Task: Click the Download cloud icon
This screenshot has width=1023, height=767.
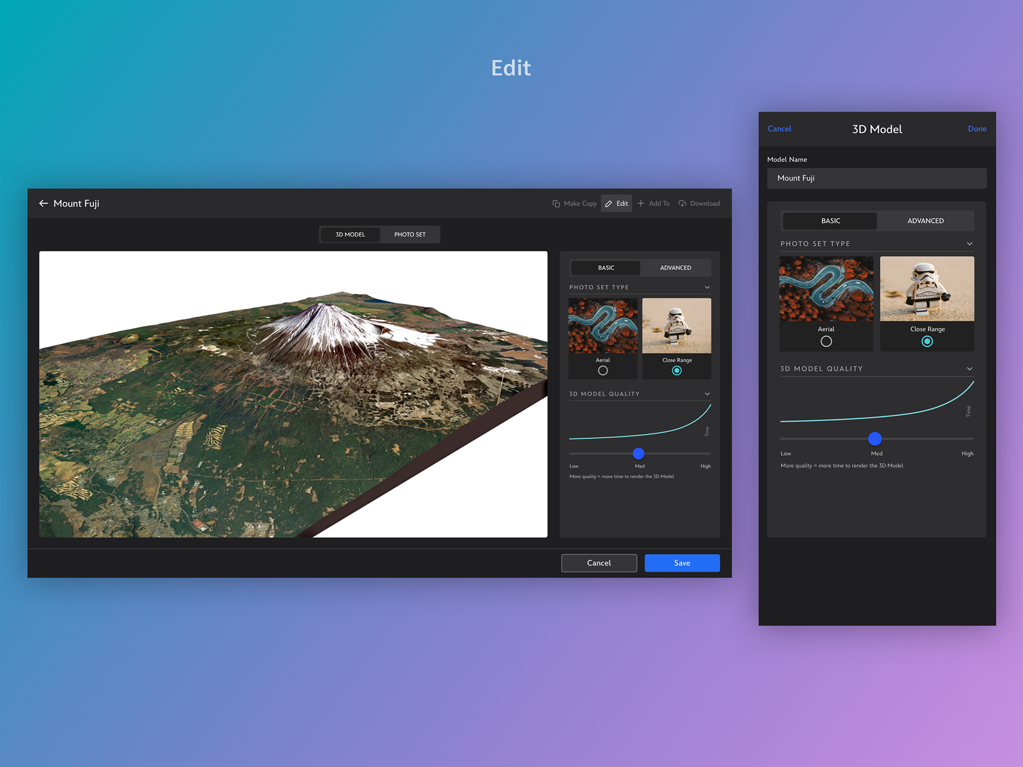Action: [682, 203]
